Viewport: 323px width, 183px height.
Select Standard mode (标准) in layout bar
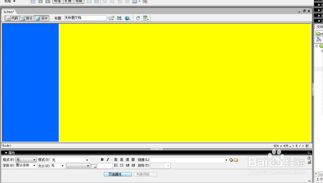click(x=58, y=1)
